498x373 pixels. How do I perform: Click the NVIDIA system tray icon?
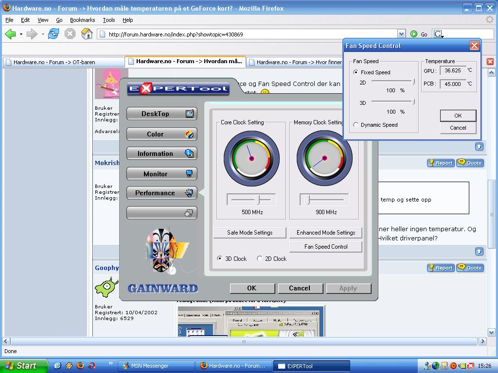(462, 366)
